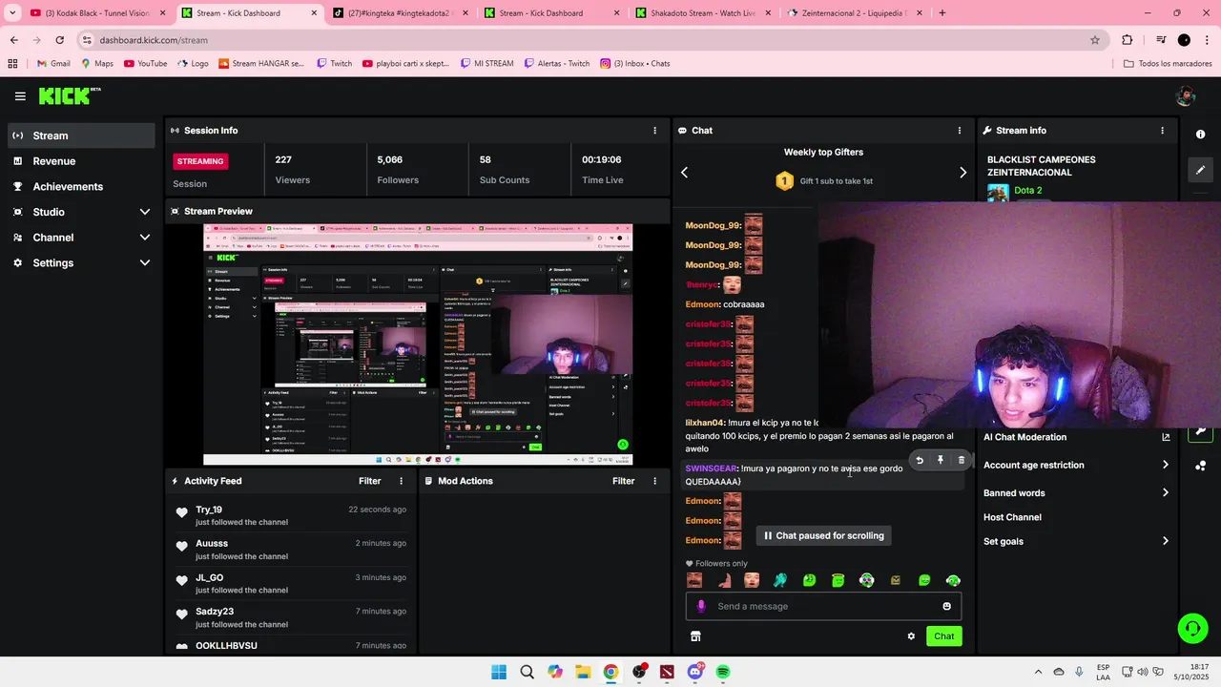Viewport: 1221px width, 687px height.
Task: Click the Stream Preview thumbnail
Action: pos(418,344)
